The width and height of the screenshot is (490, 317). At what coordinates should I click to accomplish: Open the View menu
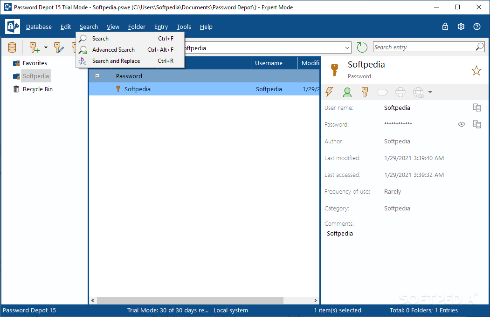[113, 27]
